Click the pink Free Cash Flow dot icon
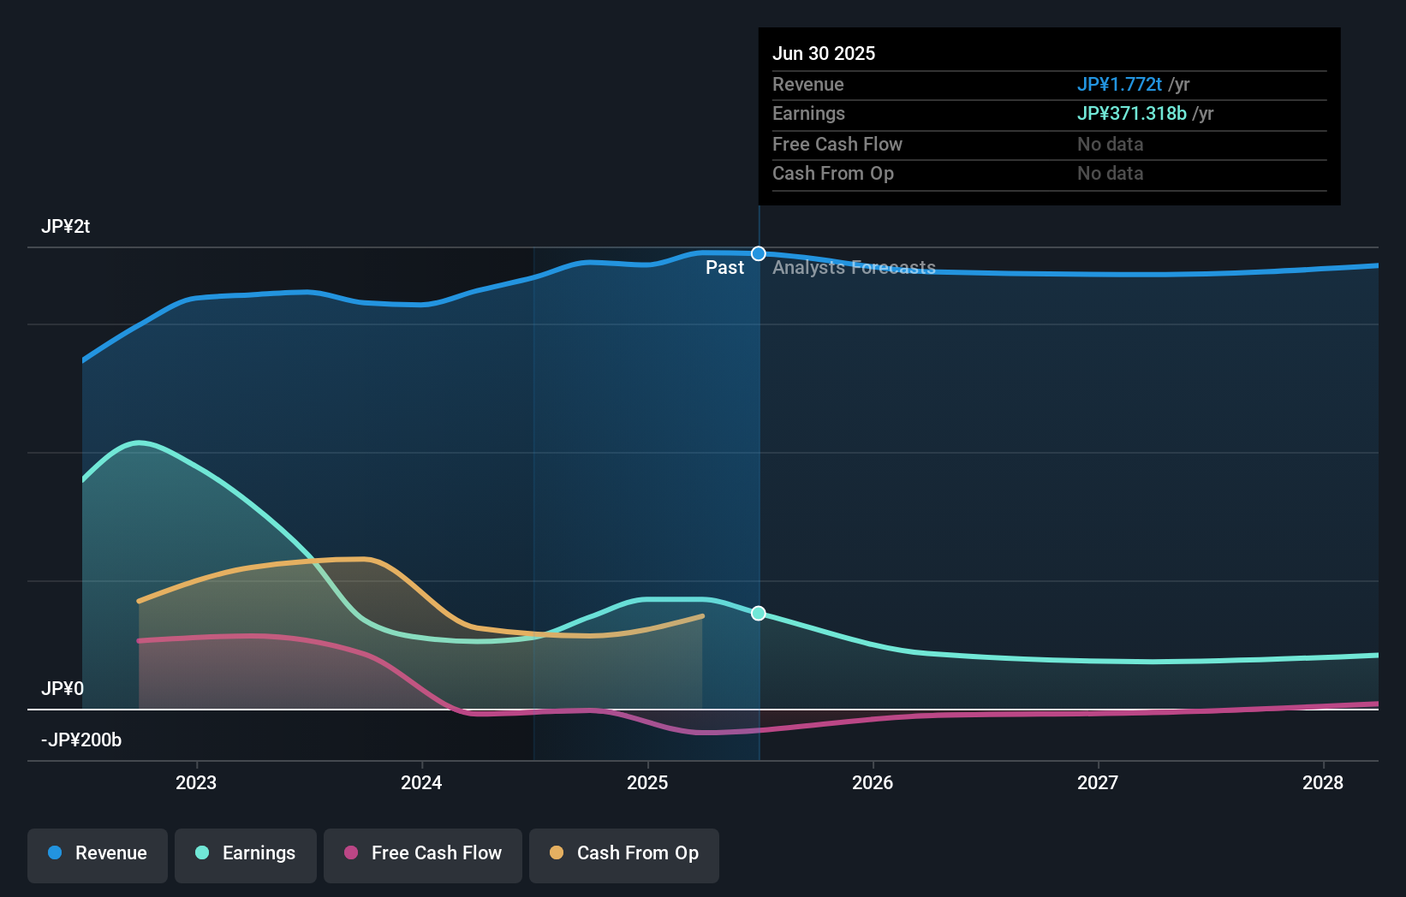 tap(351, 853)
